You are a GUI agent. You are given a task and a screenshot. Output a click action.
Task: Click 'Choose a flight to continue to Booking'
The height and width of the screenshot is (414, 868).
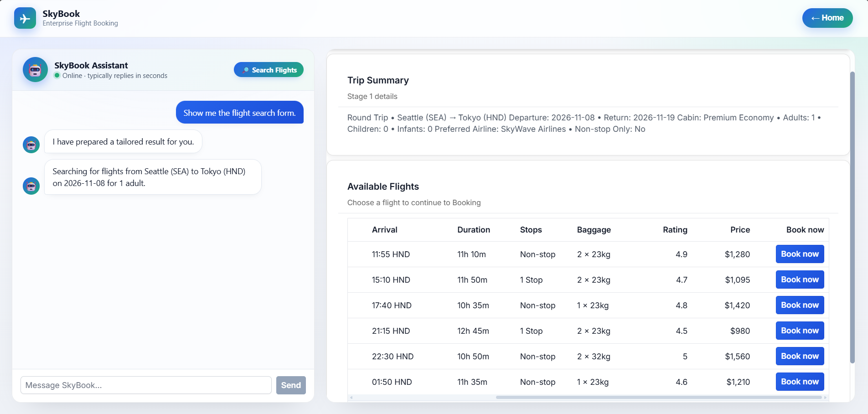click(414, 202)
